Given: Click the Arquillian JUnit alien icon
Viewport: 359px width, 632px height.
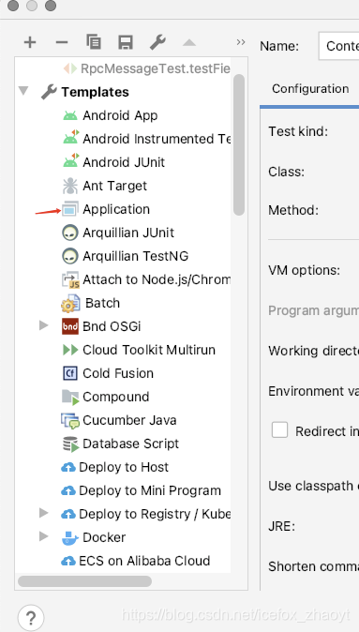Looking at the screenshot, I should pos(70,233).
